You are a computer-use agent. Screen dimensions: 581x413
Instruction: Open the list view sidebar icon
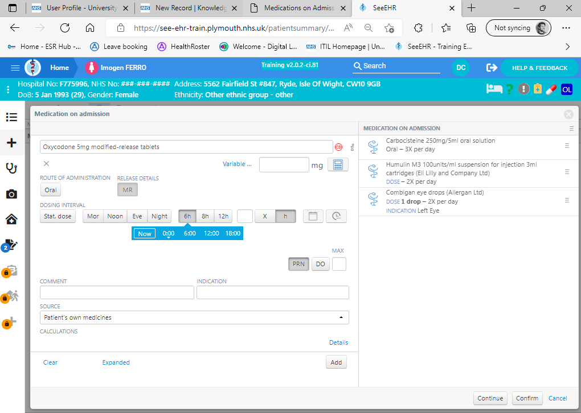11,117
